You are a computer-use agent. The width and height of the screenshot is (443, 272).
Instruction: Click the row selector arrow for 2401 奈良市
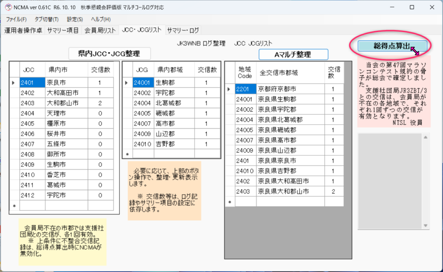click(x=14, y=82)
